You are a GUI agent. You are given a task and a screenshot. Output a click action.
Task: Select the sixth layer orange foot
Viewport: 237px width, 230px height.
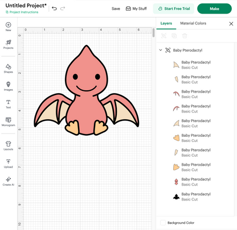point(195,138)
